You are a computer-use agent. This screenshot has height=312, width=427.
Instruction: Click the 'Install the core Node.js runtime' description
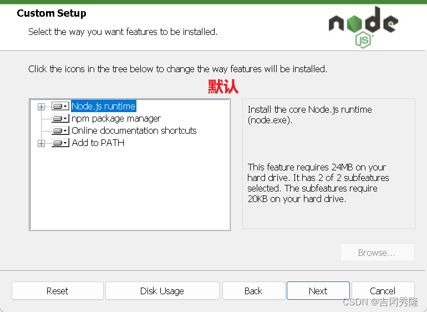point(310,115)
